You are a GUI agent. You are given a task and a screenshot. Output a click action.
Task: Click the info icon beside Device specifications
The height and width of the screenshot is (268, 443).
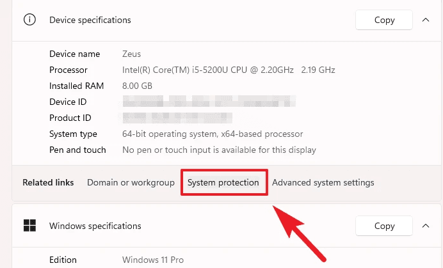(x=29, y=20)
